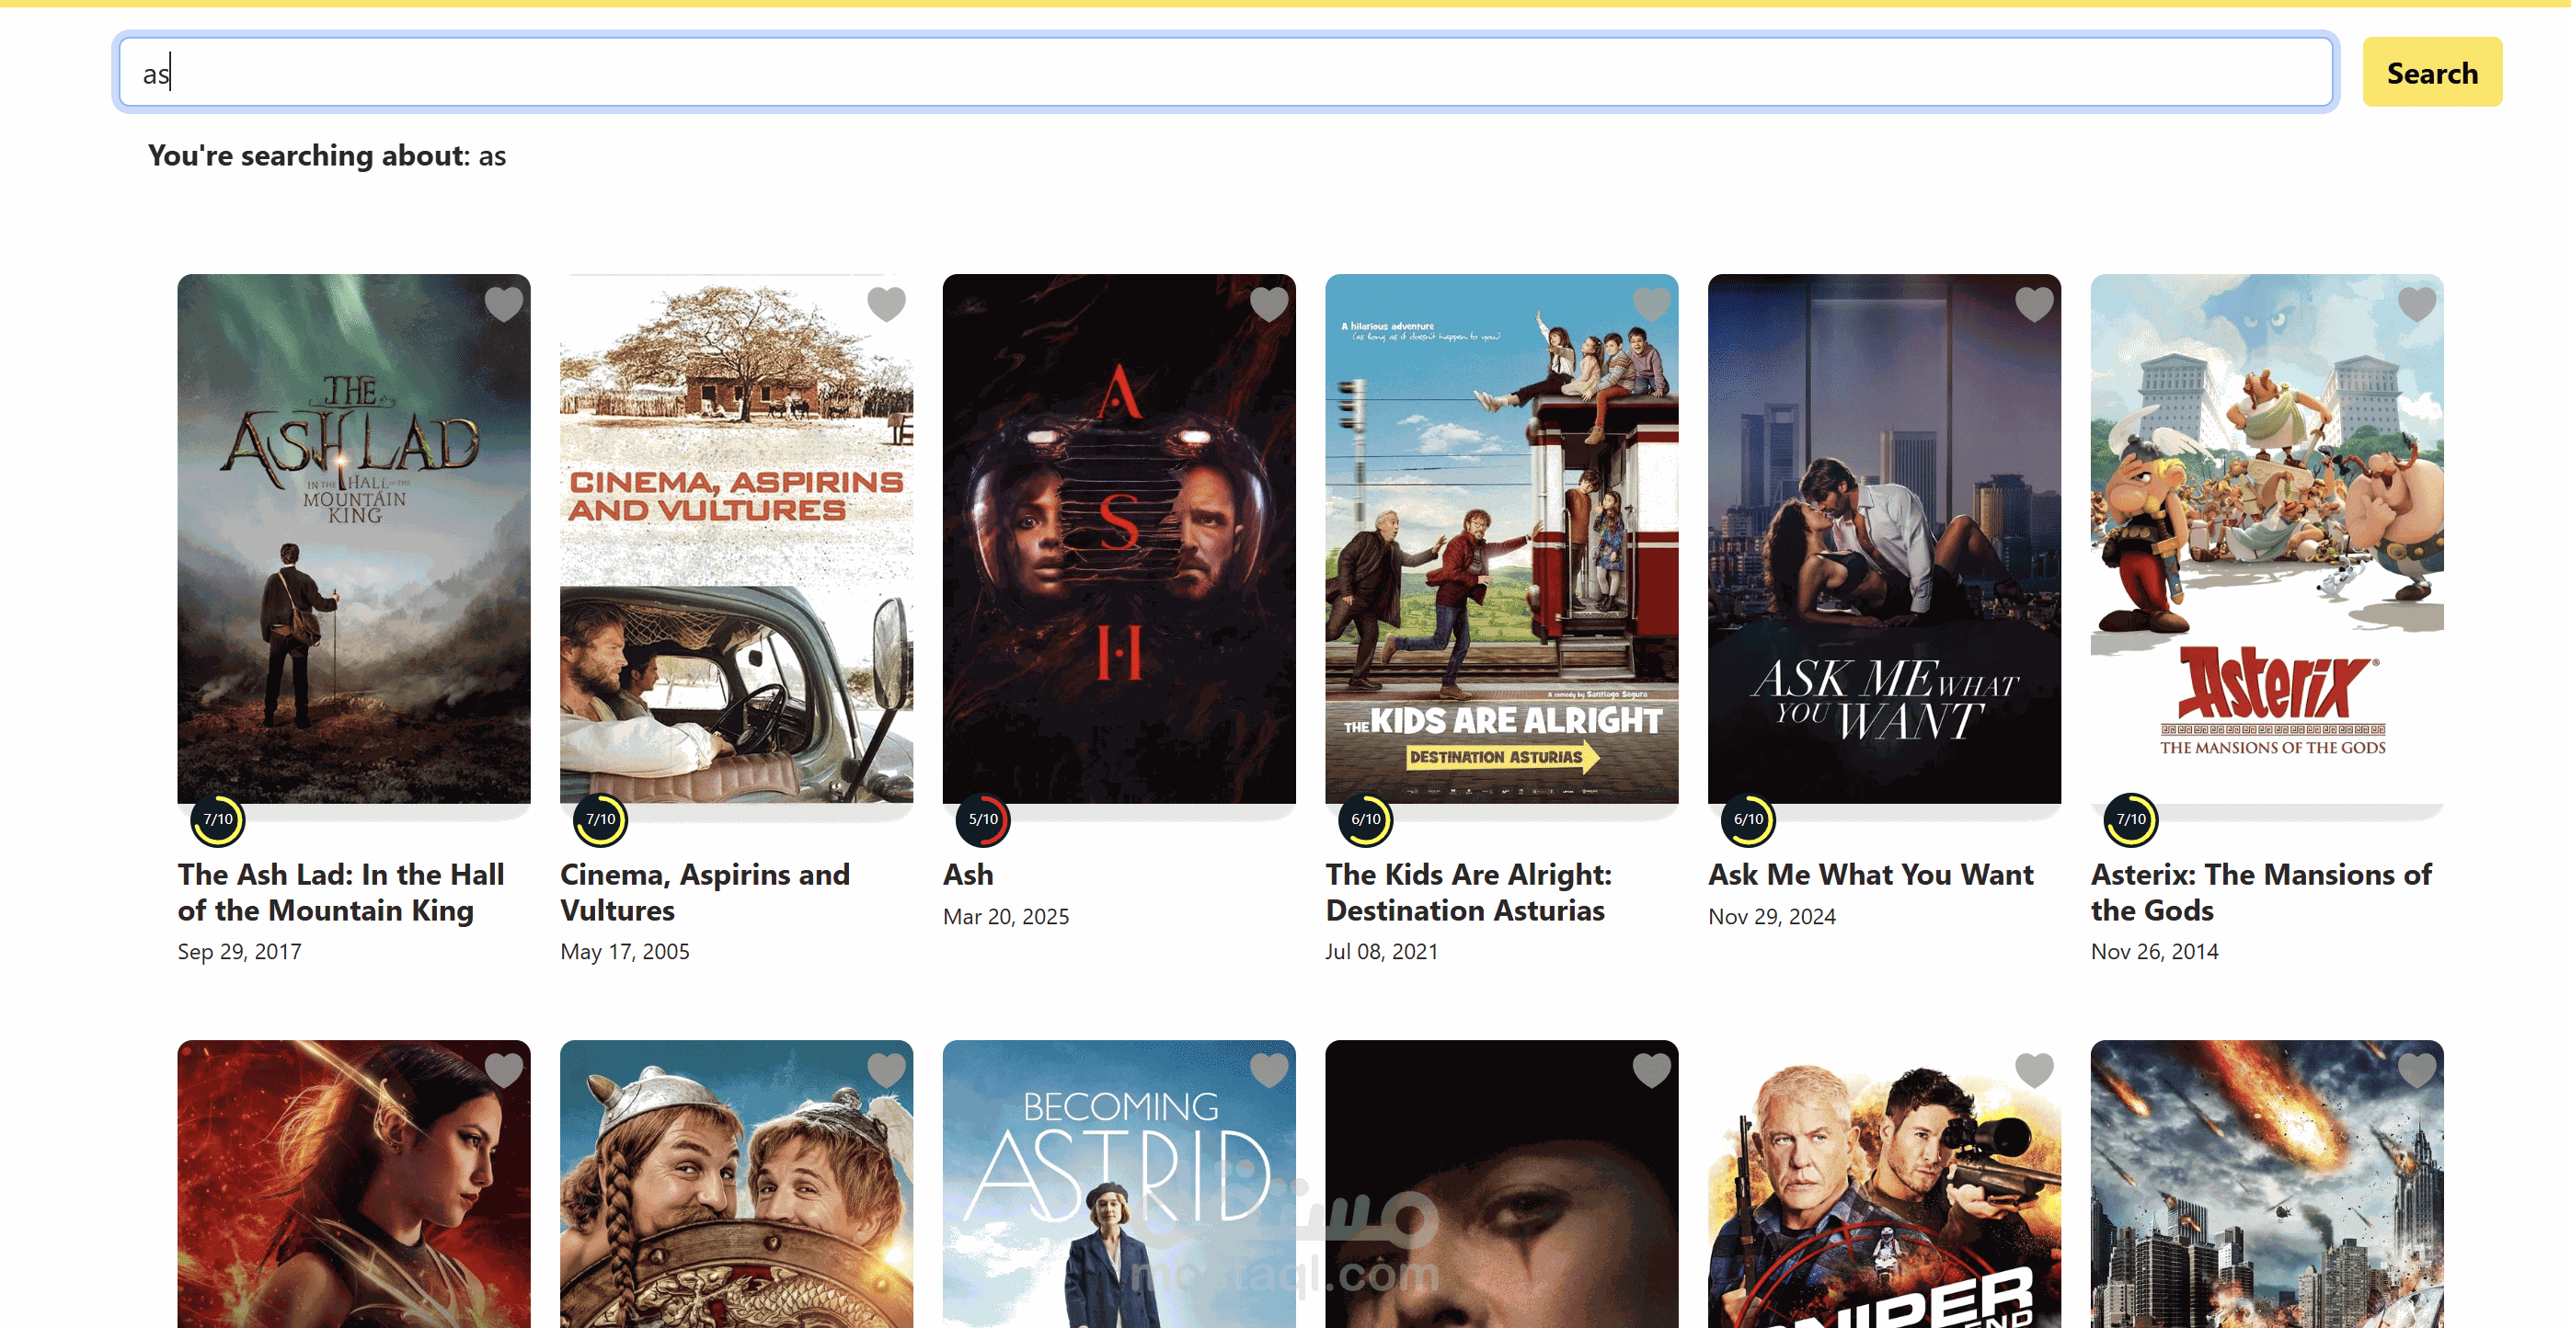Viewport: 2571px width, 1328px height.
Task: Like Ask Me What You Want heart
Action: (2033, 303)
